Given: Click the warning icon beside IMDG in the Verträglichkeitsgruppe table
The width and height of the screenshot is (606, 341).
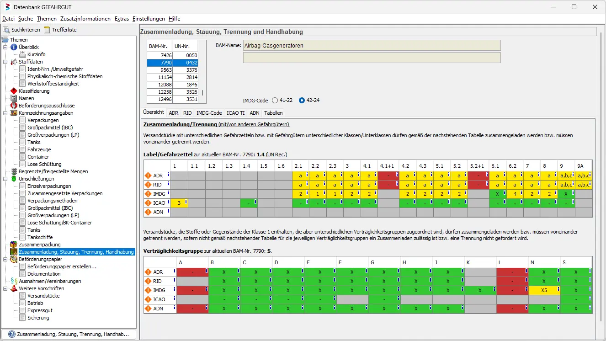Looking at the screenshot, I should [x=148, y=290].
